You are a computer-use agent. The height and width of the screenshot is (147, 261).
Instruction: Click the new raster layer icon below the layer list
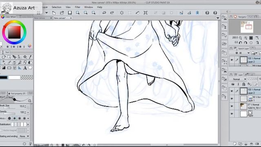[x=235, y=144]
